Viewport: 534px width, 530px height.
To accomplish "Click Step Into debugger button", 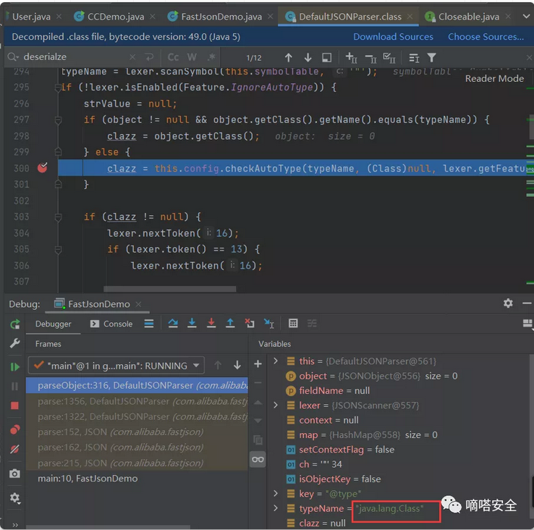I will [x=192, y=323].
